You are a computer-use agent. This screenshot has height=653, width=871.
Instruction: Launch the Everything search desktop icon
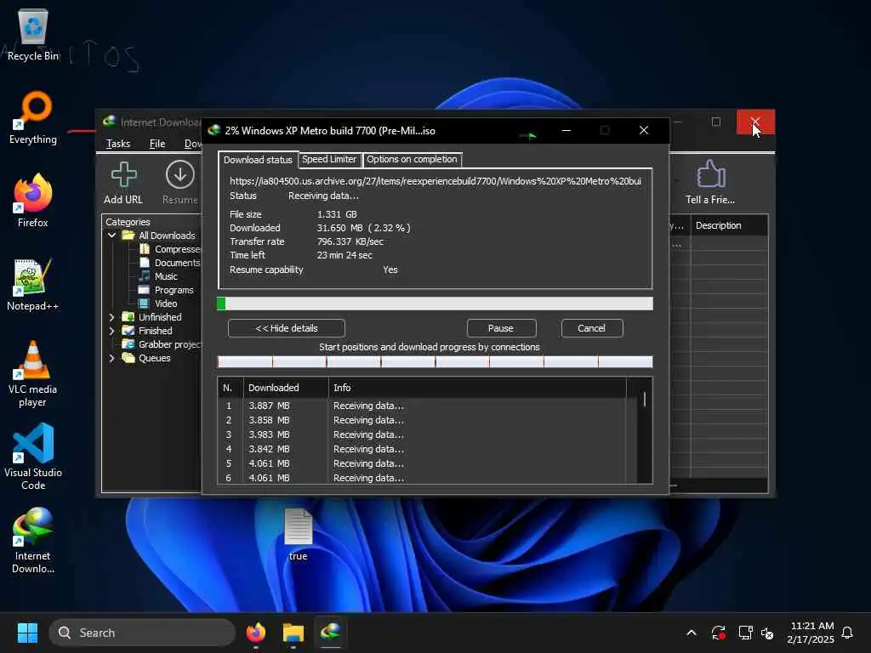pyautogui.click(x=33, y=117)
